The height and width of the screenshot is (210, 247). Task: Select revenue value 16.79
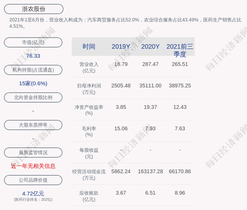[121, 64]
